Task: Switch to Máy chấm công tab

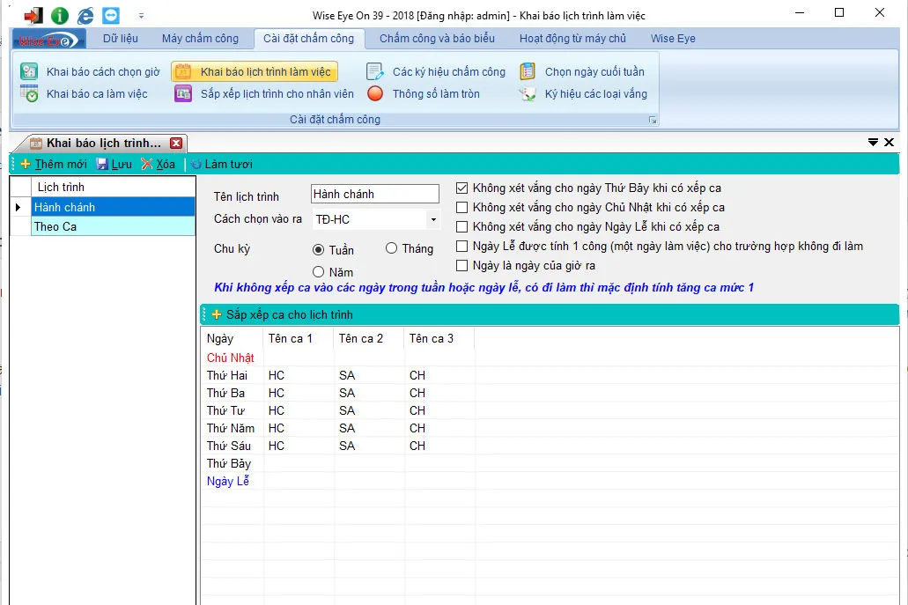Action: (200, 39)
